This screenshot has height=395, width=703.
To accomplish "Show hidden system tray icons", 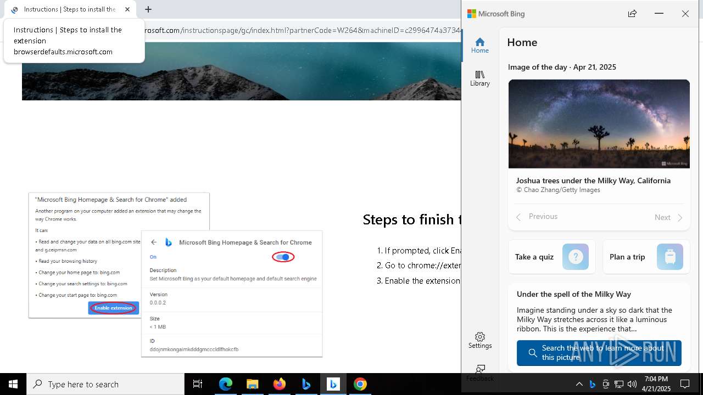I will (579, 384).
